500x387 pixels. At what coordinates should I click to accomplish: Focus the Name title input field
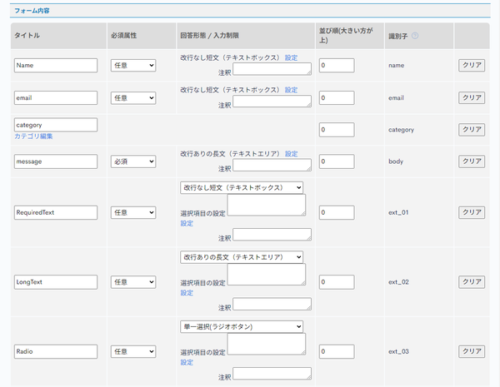pos(56,65)
